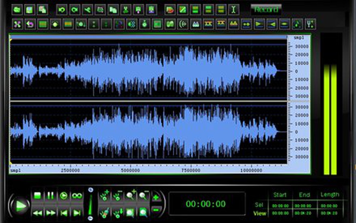The width and height of the screenshot is (356, 223).
Task: Start playback with the large round play button
Action: tap(20, 205)
